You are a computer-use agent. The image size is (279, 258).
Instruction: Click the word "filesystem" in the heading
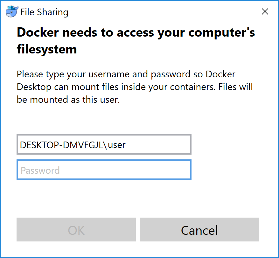[46, 49]
